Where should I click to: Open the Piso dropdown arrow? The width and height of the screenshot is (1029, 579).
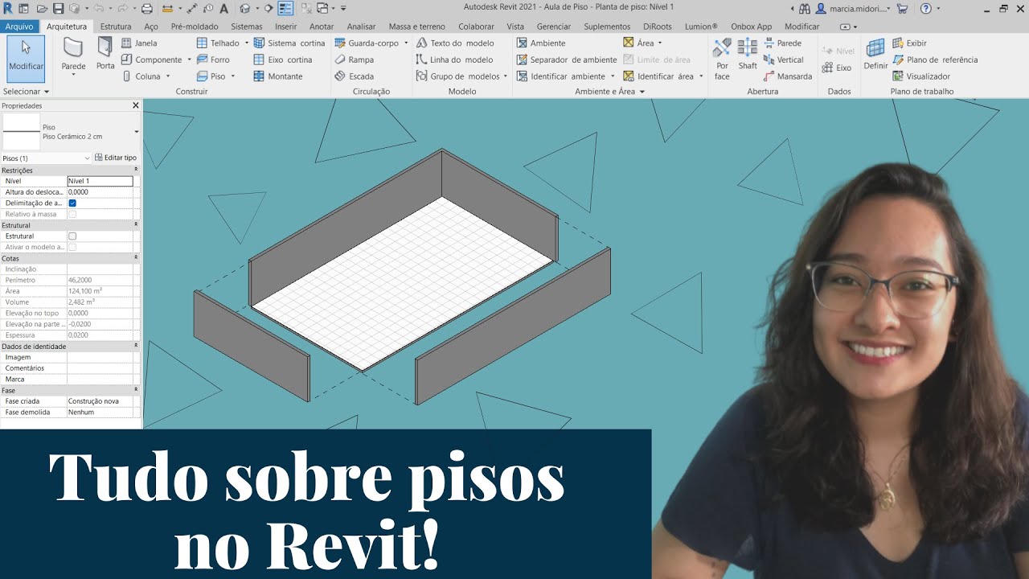point(233,76)
